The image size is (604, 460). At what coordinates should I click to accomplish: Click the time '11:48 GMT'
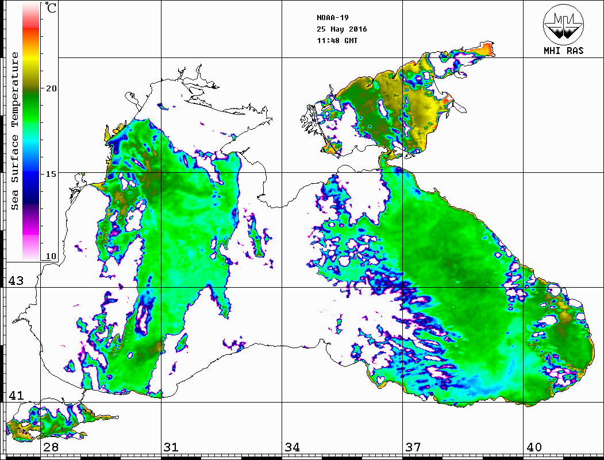click(337, 40)
